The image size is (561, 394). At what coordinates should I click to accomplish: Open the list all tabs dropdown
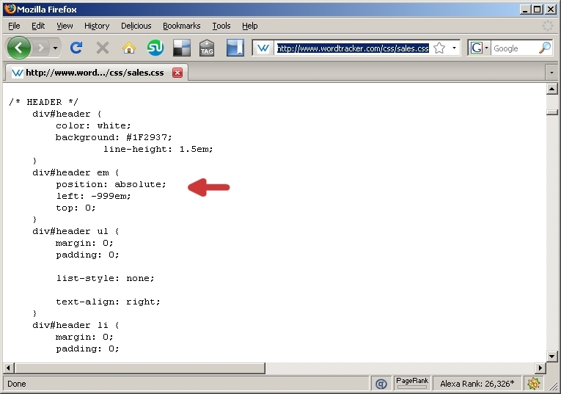coord(551,73)
